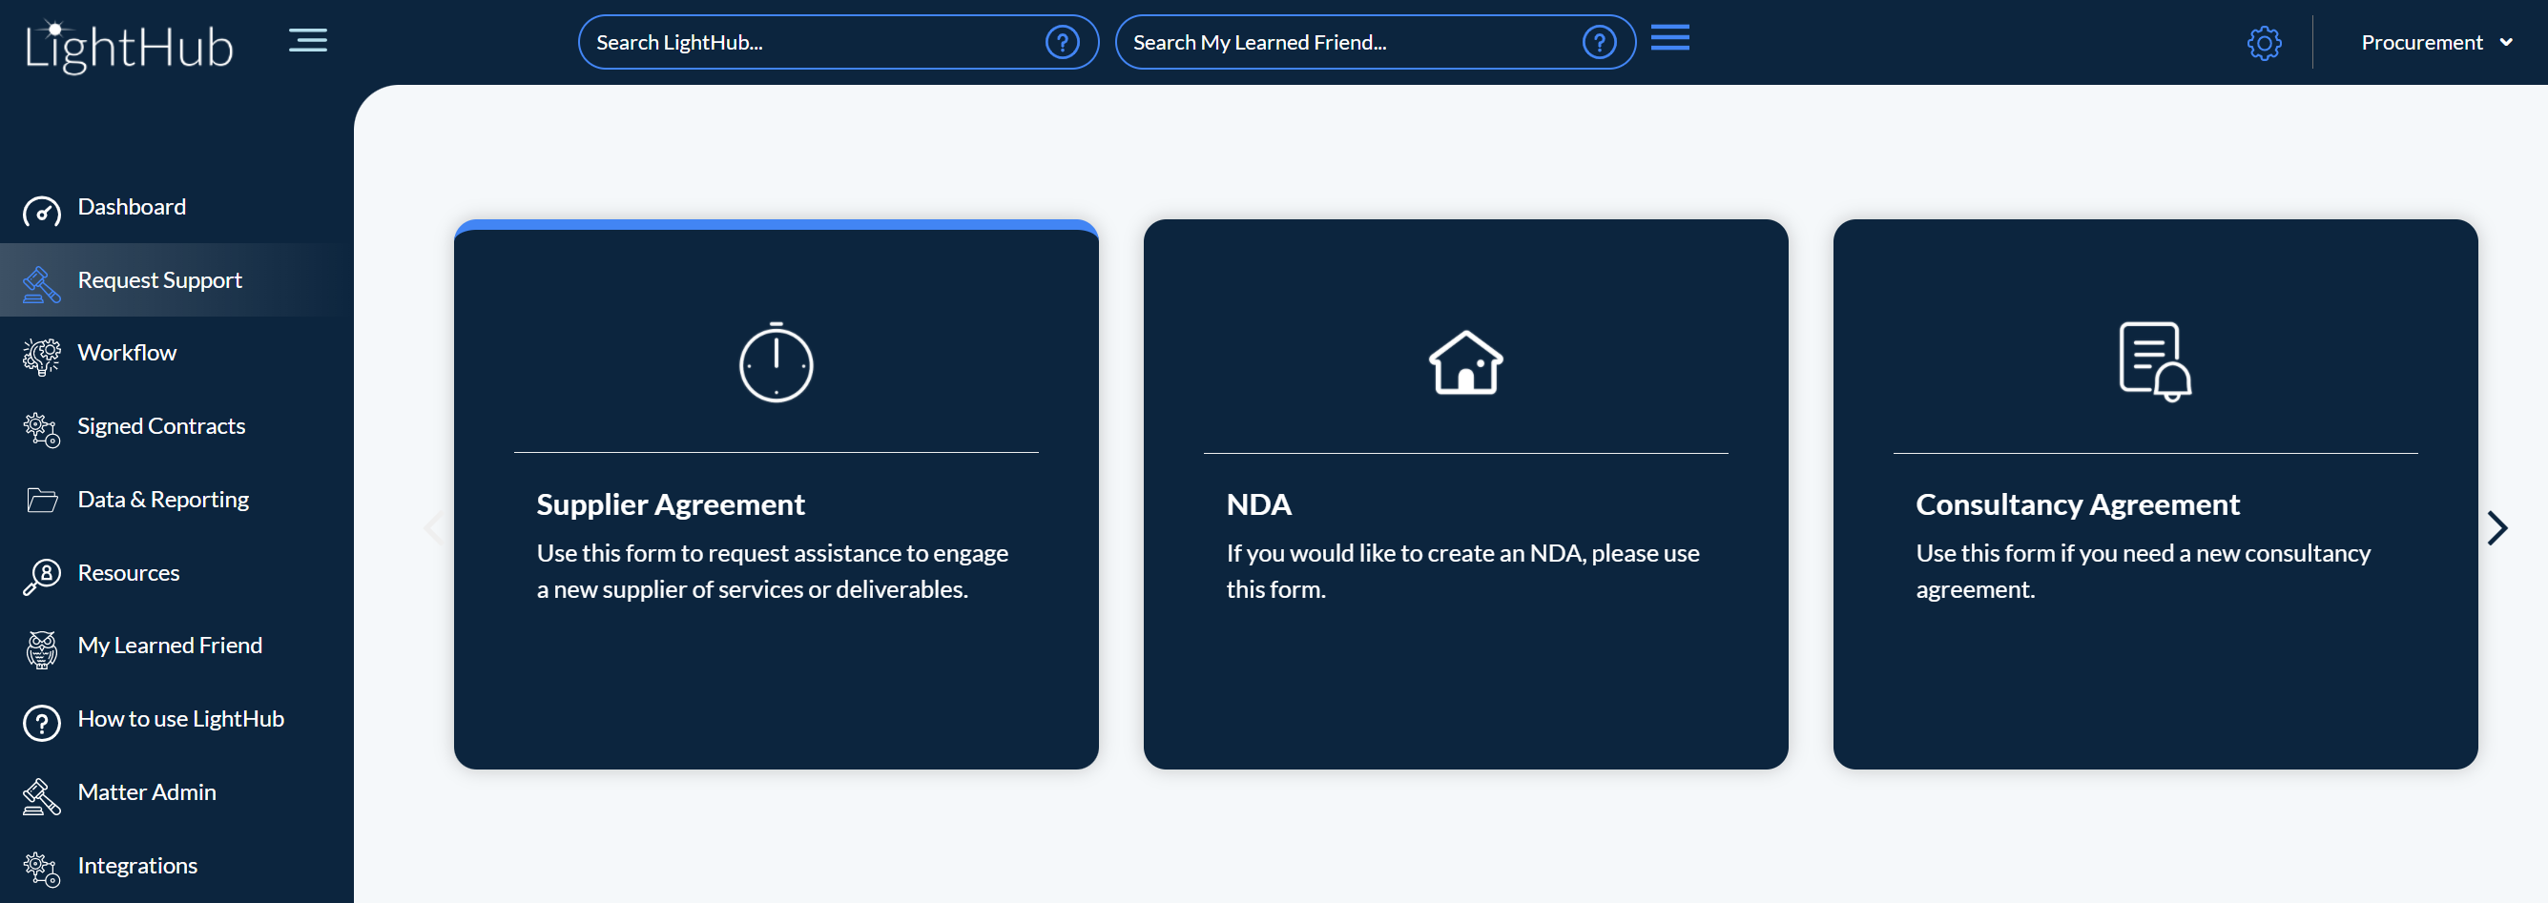Advance the carousel with the right chevron

click(x=2497, y=527)
